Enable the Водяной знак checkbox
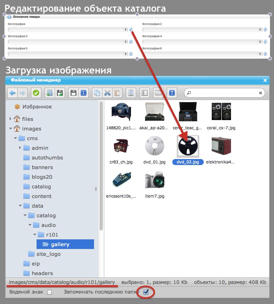This screenshot has width=274, height=304. pos(49,292)
